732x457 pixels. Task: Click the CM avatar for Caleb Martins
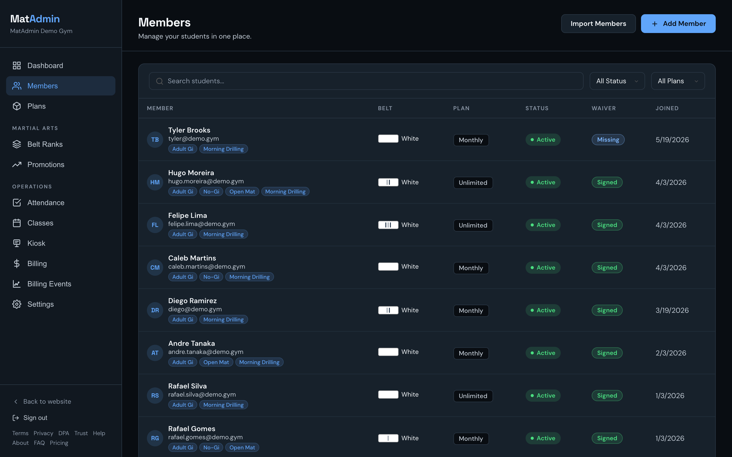155,268
